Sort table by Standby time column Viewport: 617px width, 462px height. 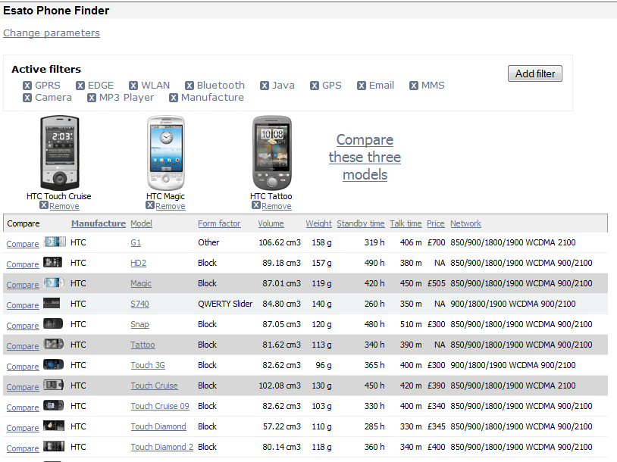coord(361,223)
